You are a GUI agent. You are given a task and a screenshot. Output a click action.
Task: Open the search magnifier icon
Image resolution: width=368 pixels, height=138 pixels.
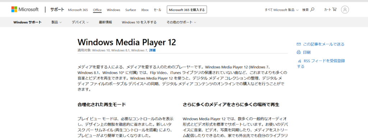(x=312, y=10)
